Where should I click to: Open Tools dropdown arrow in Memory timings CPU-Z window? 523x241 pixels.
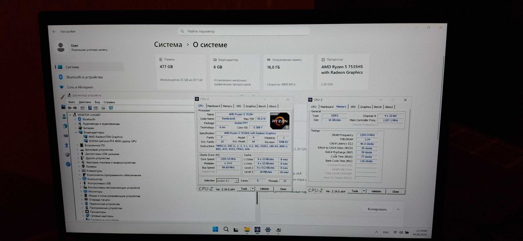(364, 191)
